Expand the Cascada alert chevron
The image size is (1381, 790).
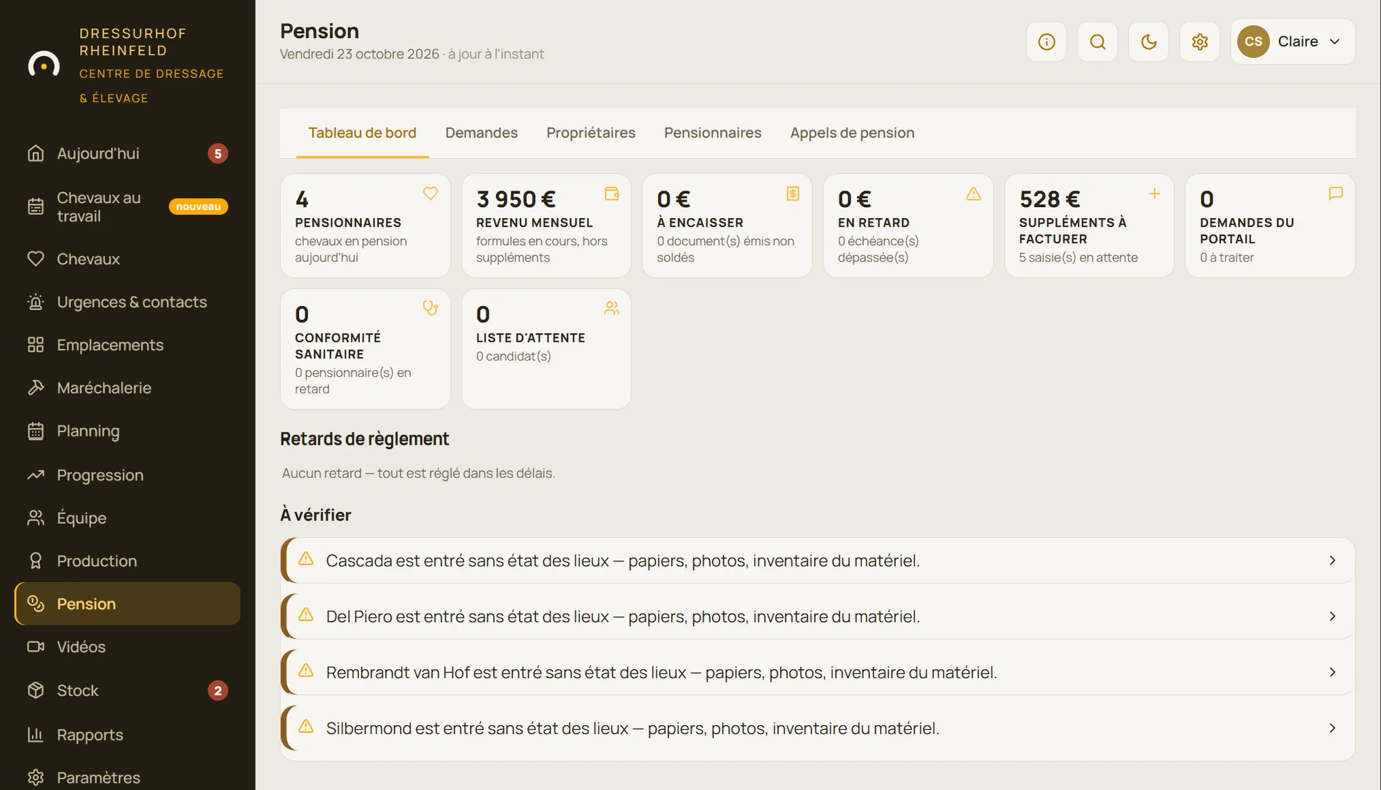coord(1332,561)
